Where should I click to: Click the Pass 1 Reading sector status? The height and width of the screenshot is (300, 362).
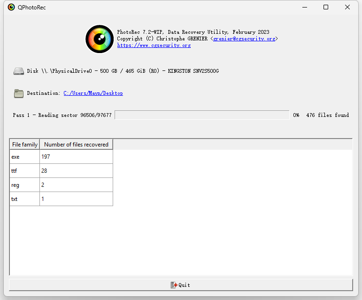point(62,115)
